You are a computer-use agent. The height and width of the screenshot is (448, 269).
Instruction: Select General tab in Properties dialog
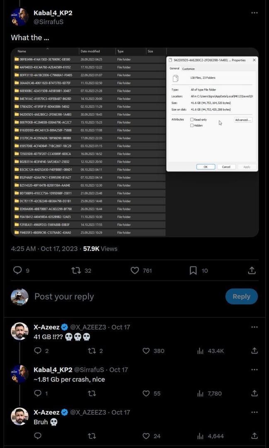174,68
